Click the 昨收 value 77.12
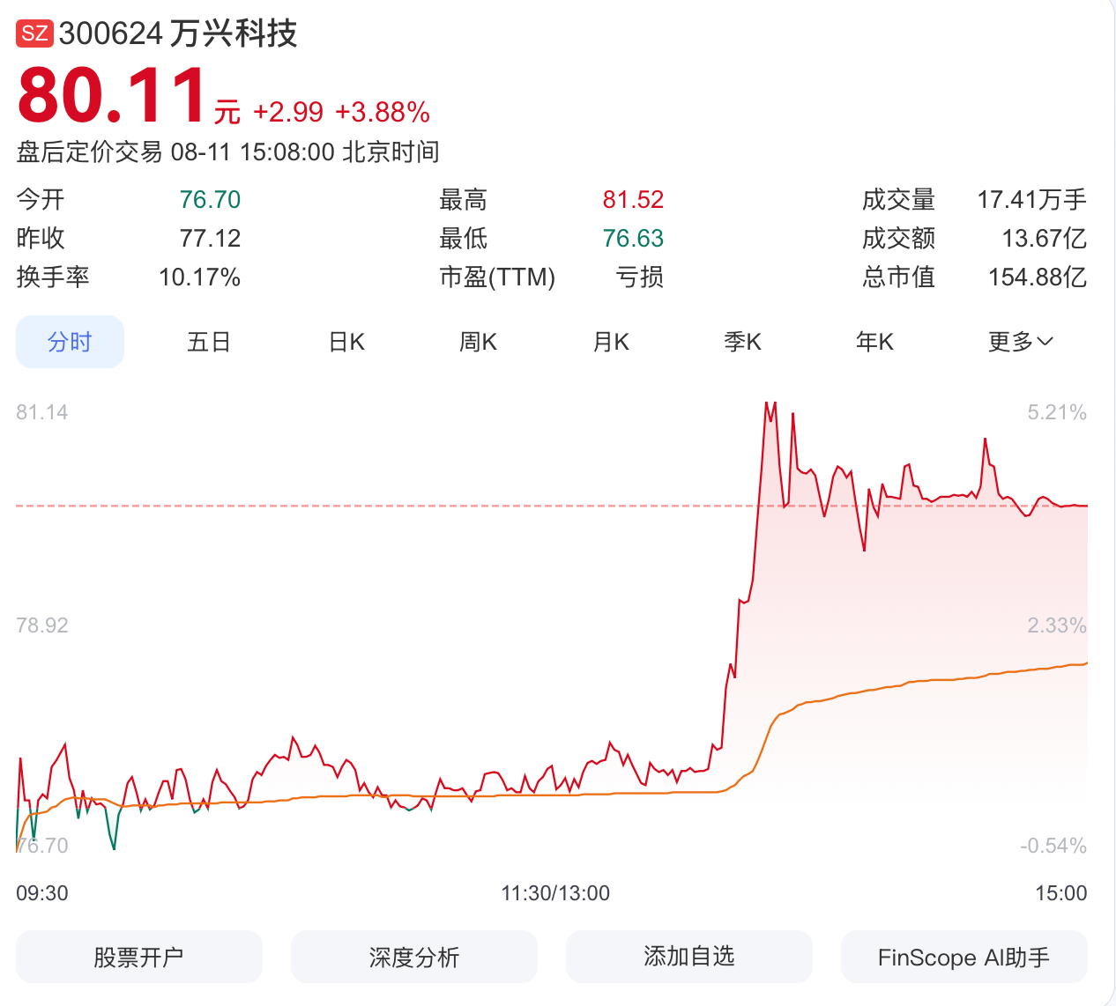 (x=210, y=239)
